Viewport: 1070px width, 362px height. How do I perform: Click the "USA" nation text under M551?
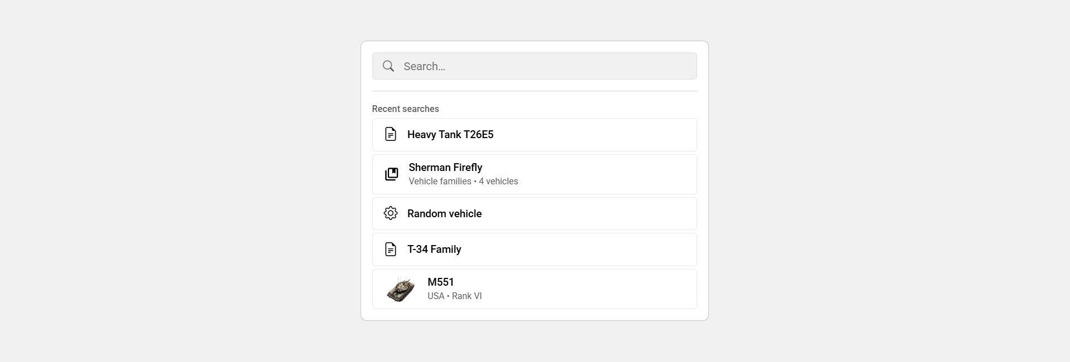pos(436,296)
